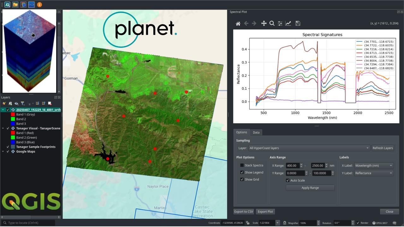Open the EPSG:3857 projection settings
This screenshot has height=227, width=404.
tap(380, 223)
